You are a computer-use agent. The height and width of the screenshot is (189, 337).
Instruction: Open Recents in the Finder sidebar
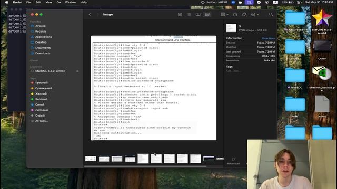pos(41,31)
